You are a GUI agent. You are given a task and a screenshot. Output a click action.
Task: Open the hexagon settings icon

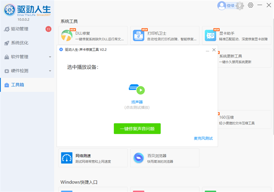coord(250,5)
